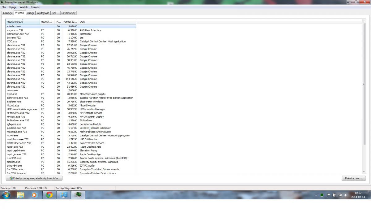Click 'Pokaż procesy wszystkich użytkowników' button

[34, 178]
